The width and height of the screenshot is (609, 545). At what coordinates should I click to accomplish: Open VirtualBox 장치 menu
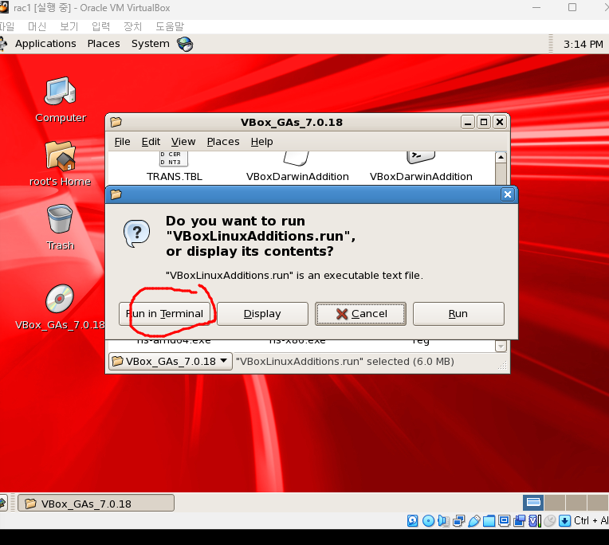(132, 26)
